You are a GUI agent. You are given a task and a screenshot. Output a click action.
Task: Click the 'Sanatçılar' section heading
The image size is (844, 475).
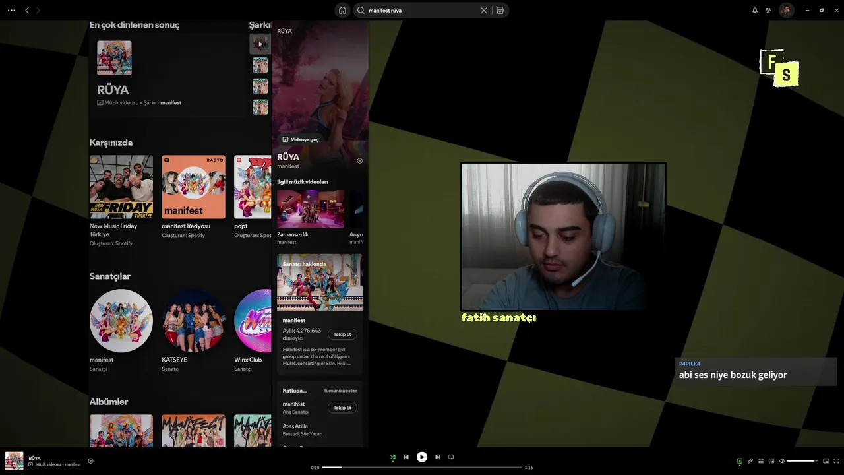click(109, 276)
